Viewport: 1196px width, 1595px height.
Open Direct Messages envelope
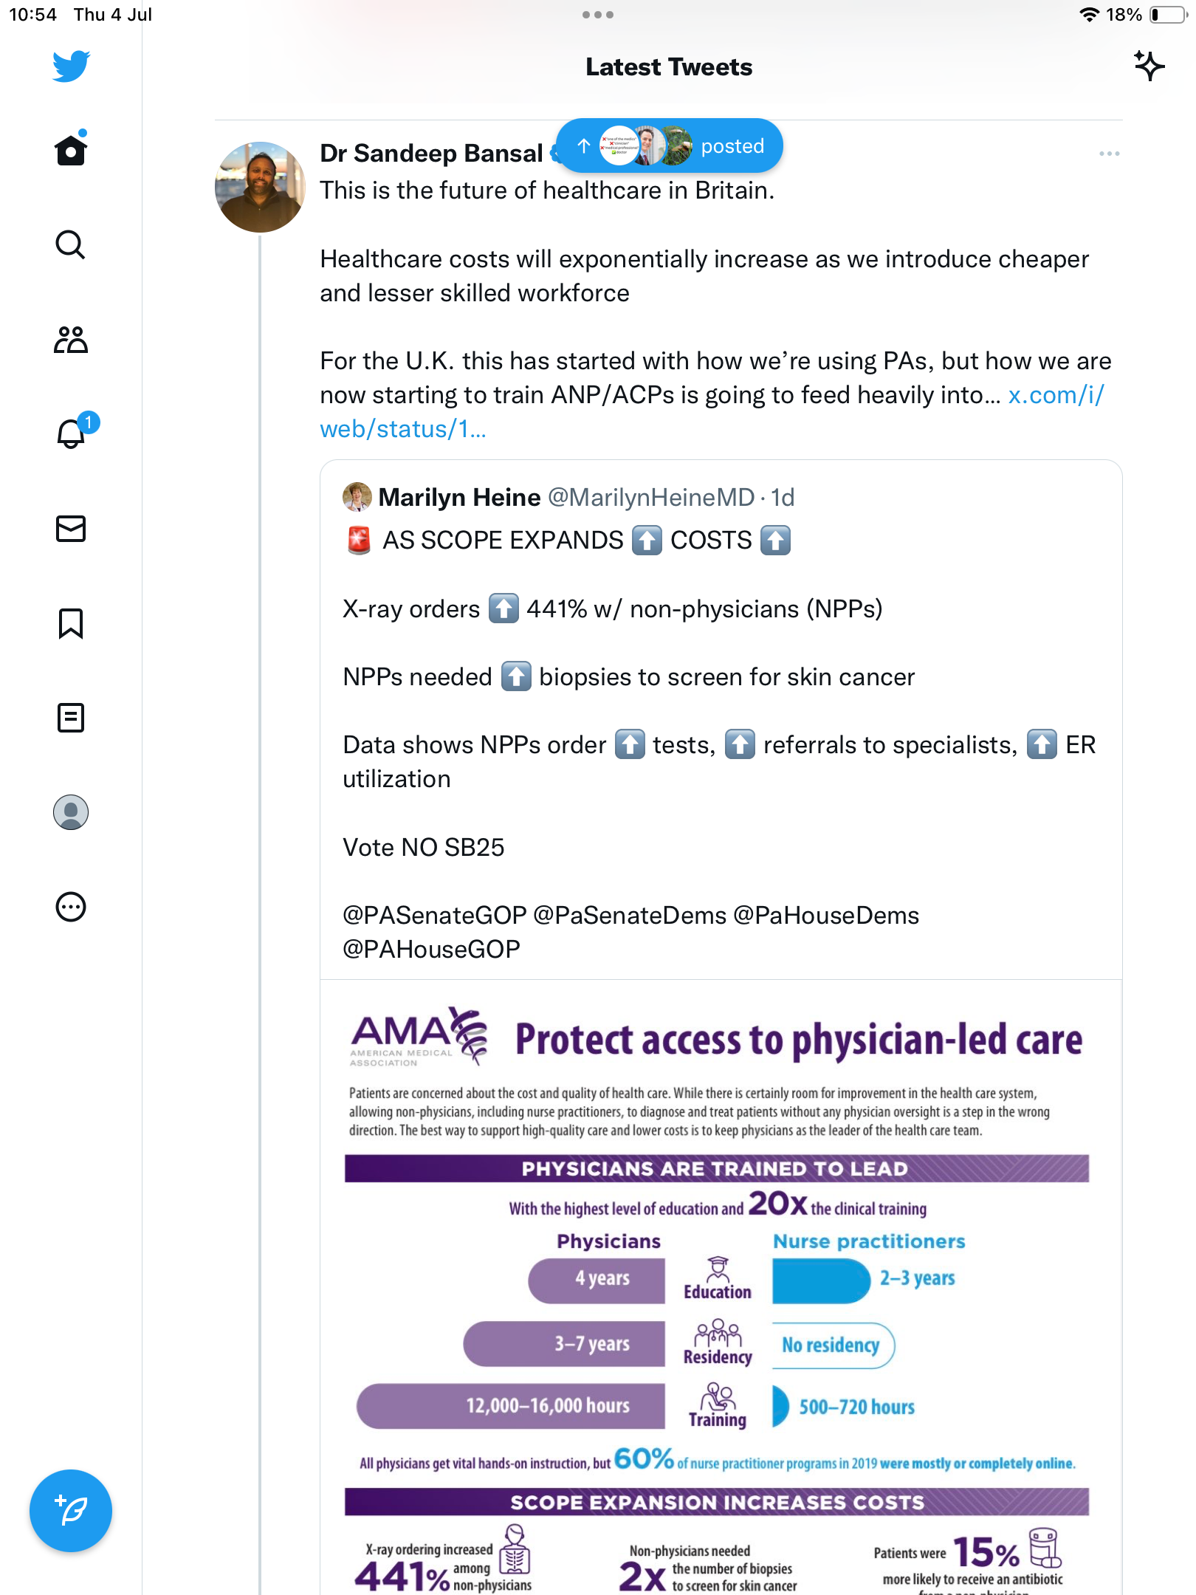[71, 529]
